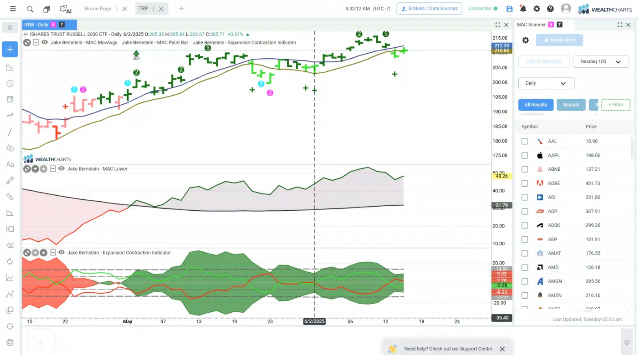Collapse the MAC MovAvgs indicator legend
This screenshot has width=639, height=355.
click(36, 42)
